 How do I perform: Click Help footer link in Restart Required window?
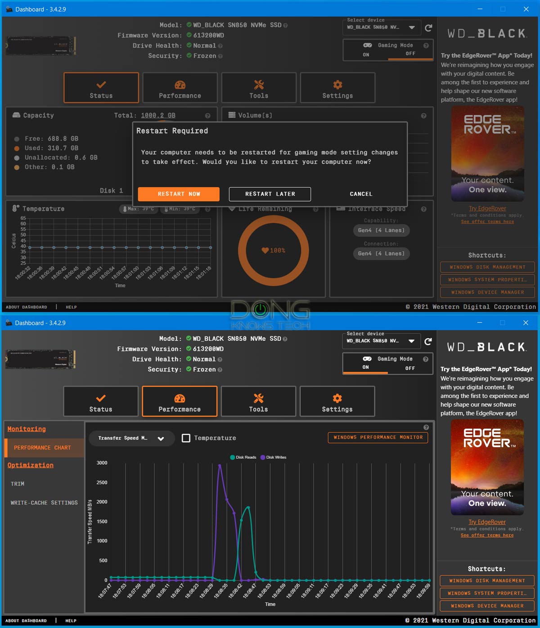click(71, 307)
